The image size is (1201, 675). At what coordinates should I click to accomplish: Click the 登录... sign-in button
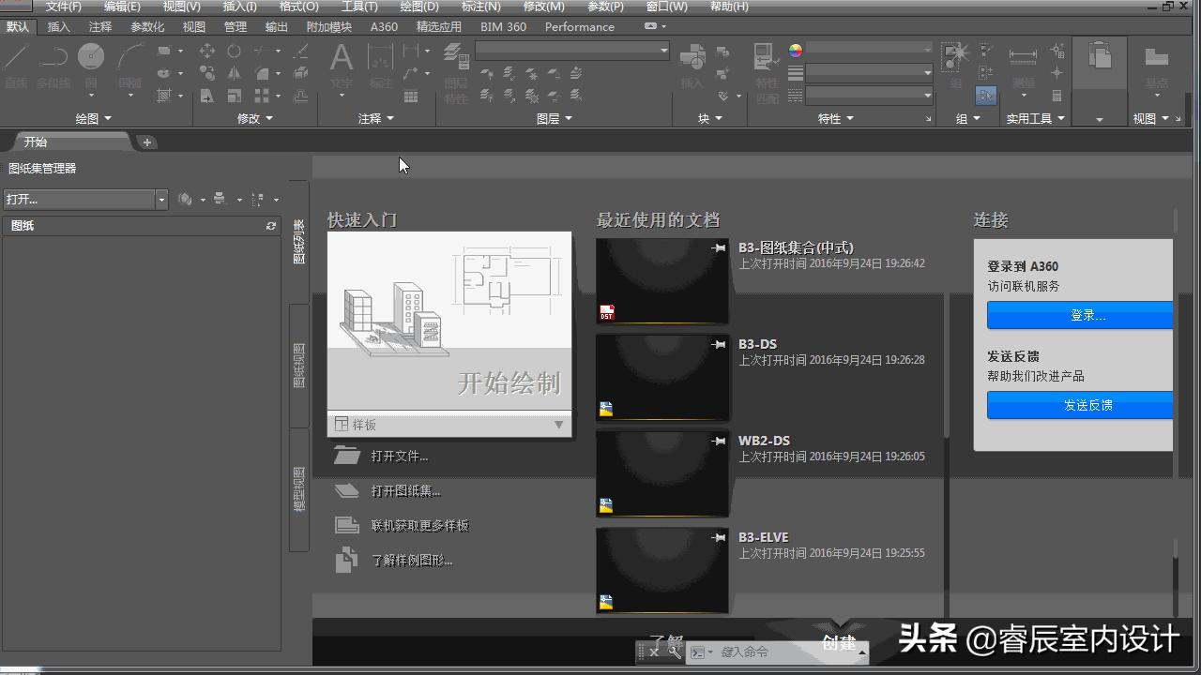click(1087, 315)
